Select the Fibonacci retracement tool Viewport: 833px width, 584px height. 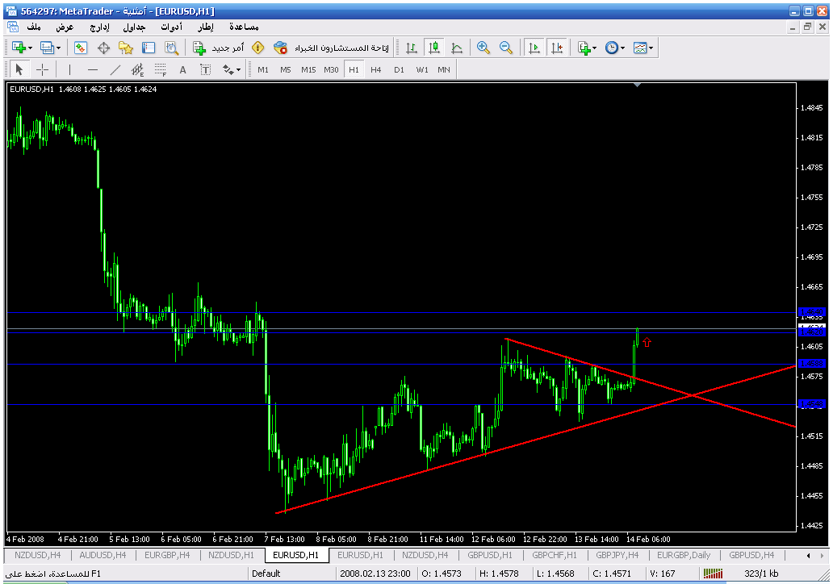click(x=160, y=69)
